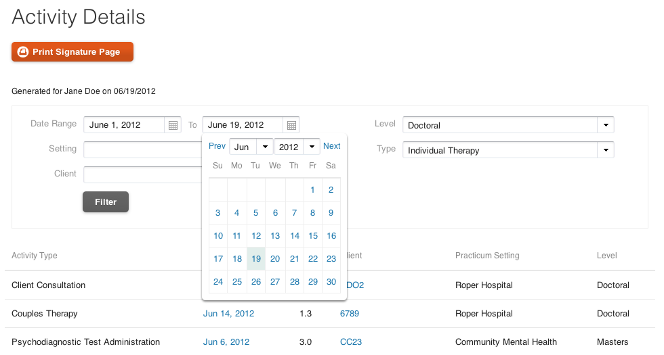Open the Jun 6, 2012 date link
Viewport: 664px width, 355px height.
click(x=226, y=342)
